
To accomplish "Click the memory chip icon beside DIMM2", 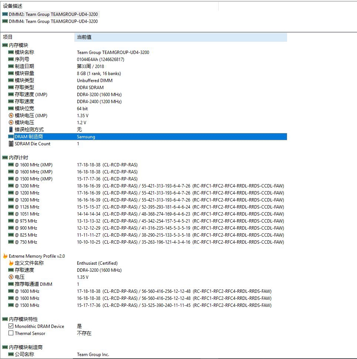I will point(5,14).
